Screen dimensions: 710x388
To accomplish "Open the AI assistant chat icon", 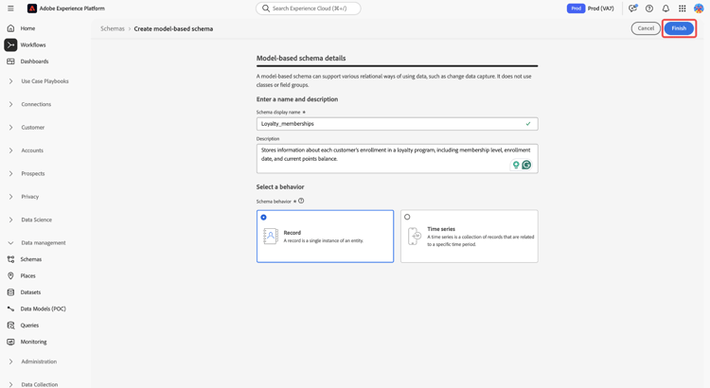I will click(x=633, y=9).
